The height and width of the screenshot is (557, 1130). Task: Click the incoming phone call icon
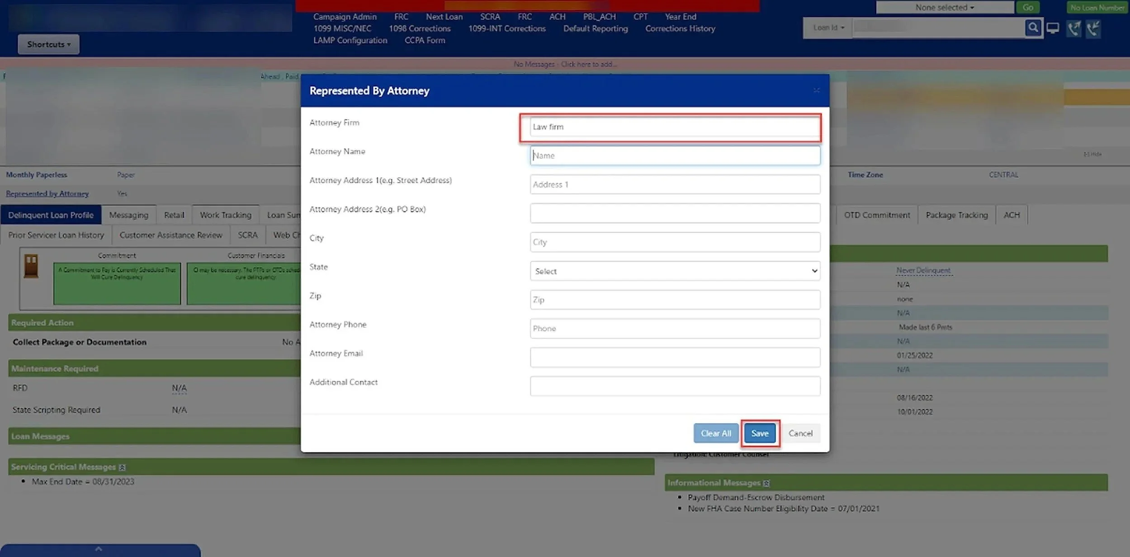(1093, 28)
